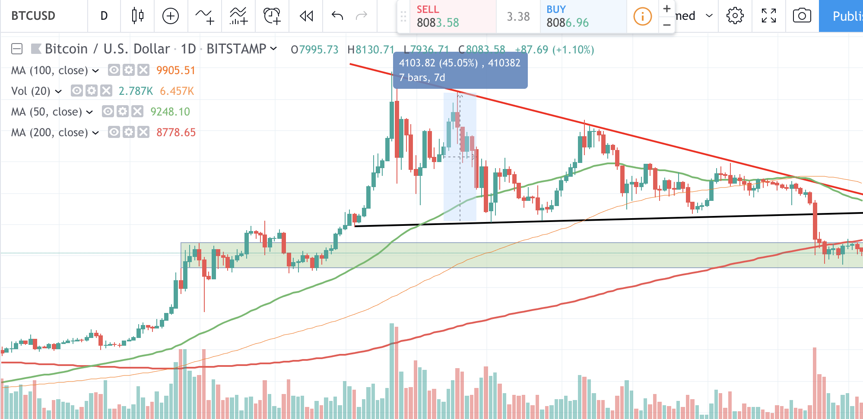Start bar replay with rewind icon

306,16
